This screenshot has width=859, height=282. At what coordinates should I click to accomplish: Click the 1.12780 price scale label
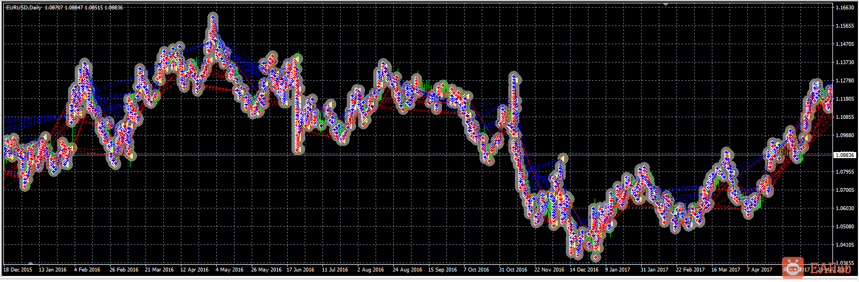(x=844, y=81)
